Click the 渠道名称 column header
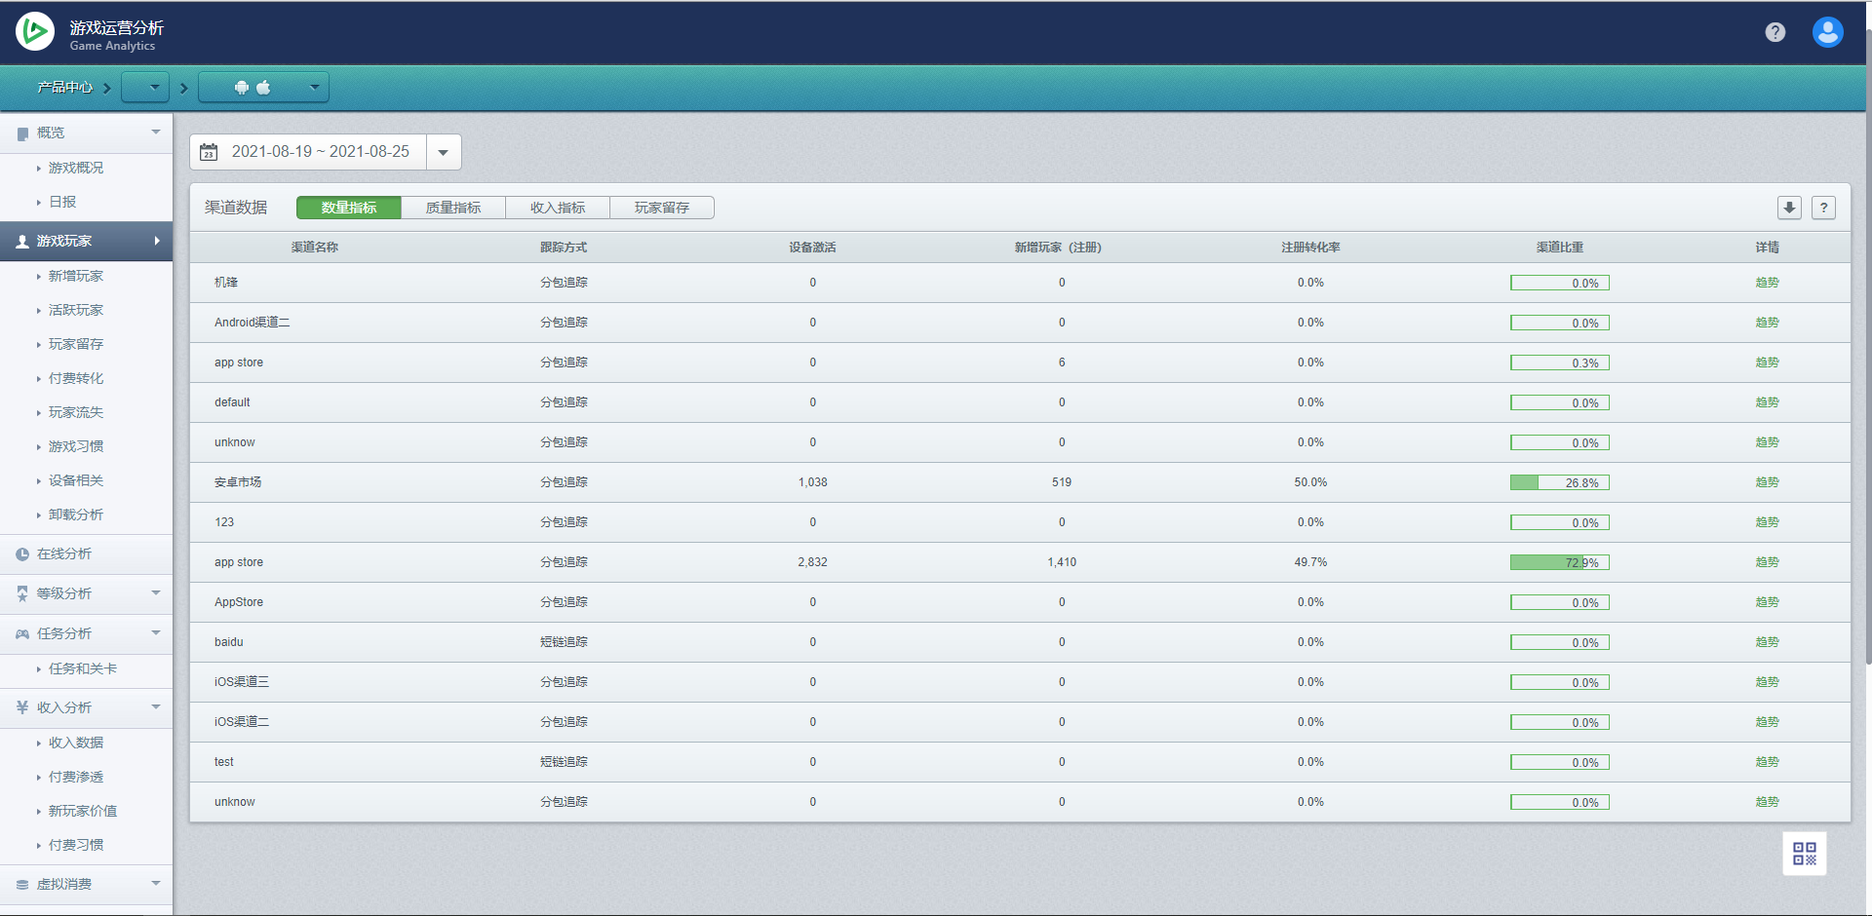1872x916 pixels. click(x=314, y=248)
